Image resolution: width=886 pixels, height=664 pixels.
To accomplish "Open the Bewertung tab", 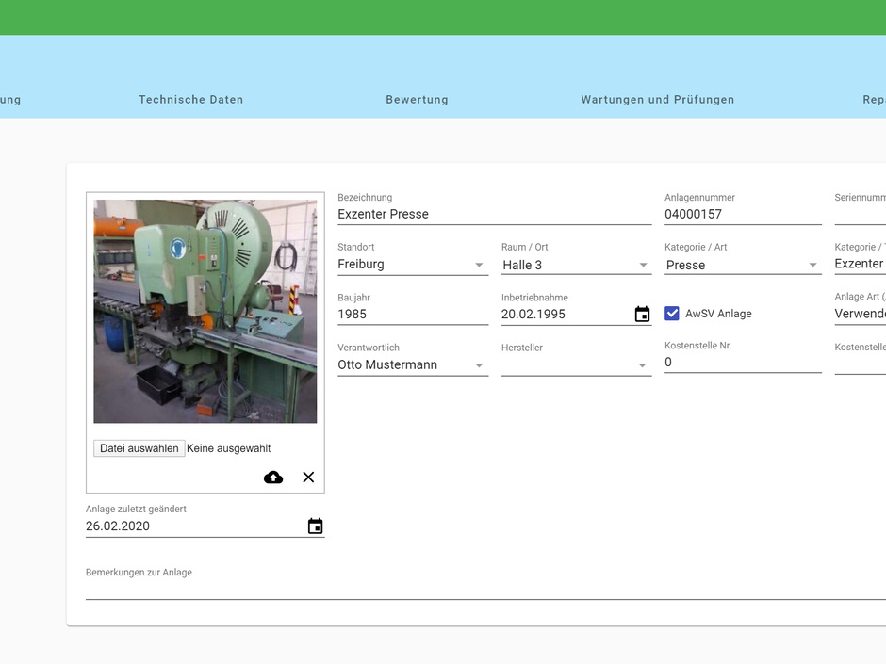I will tap(417, 100).
